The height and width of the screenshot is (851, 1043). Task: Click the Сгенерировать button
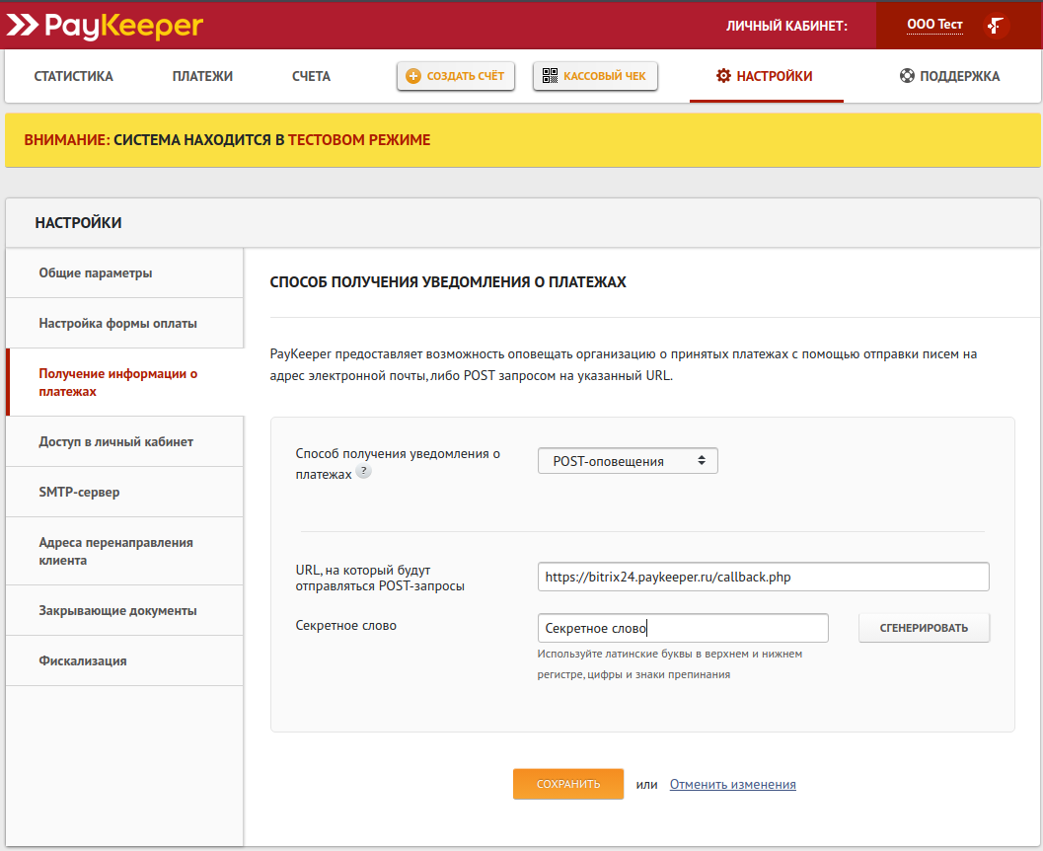tap(924, 628)
